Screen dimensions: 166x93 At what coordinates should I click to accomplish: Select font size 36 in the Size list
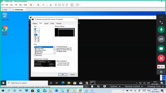[35, 40]
